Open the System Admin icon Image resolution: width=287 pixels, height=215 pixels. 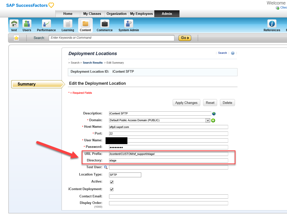tap(129, 24)
